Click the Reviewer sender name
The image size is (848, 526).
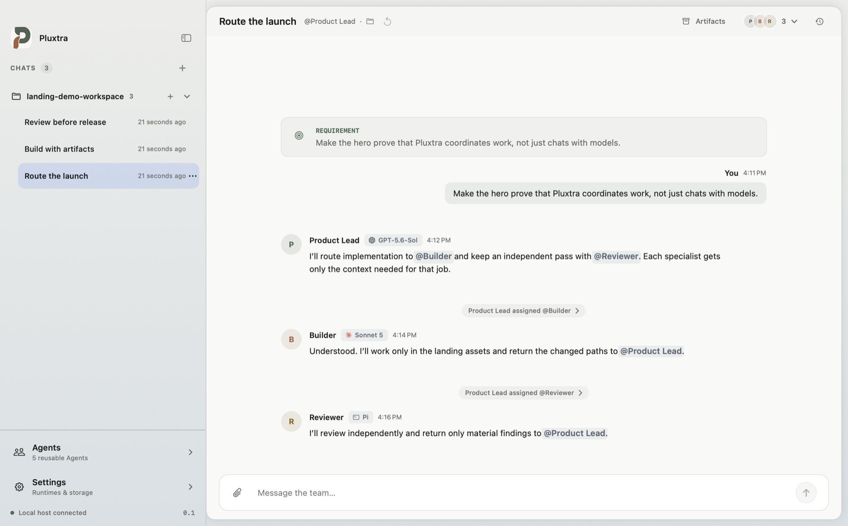326,417
